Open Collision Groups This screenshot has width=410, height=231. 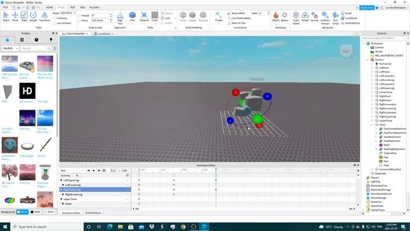pyautogui.click(x=325, y=18)
